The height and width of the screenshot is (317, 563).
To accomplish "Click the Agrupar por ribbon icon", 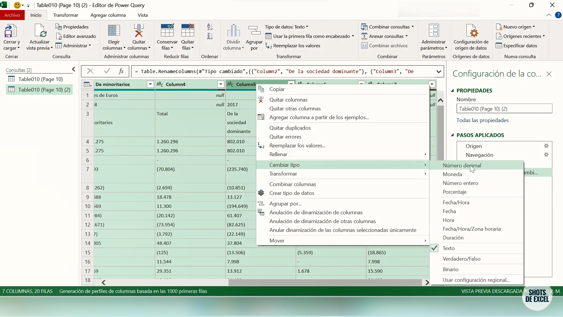I will pos(254,31).
